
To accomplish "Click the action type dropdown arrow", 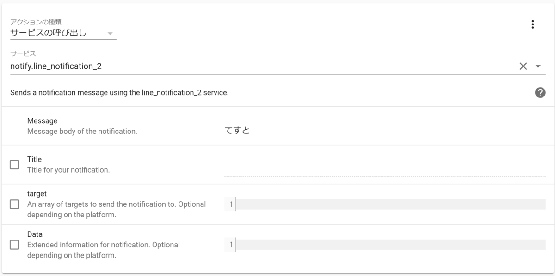I will tap(110, 33).
